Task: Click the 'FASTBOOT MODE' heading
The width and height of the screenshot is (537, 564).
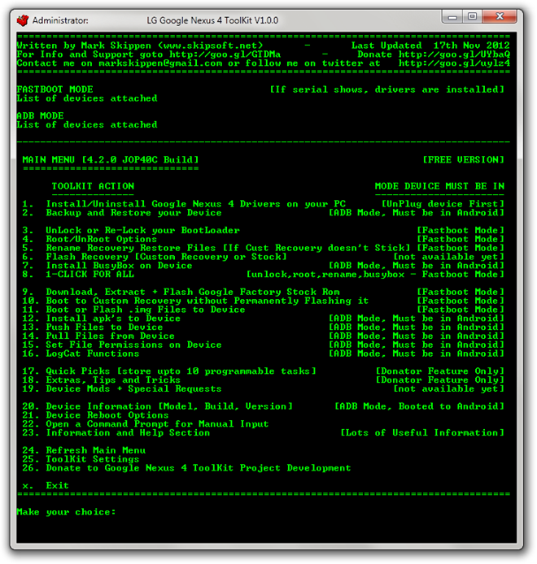Action: coord(55,89)
